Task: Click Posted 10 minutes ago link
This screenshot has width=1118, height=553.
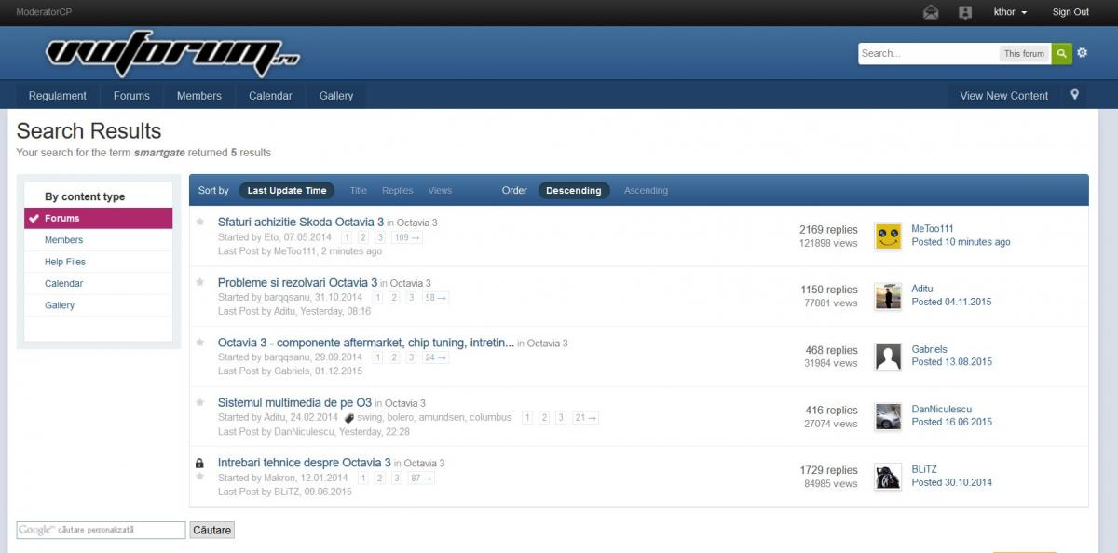Action: pos(961,242)
